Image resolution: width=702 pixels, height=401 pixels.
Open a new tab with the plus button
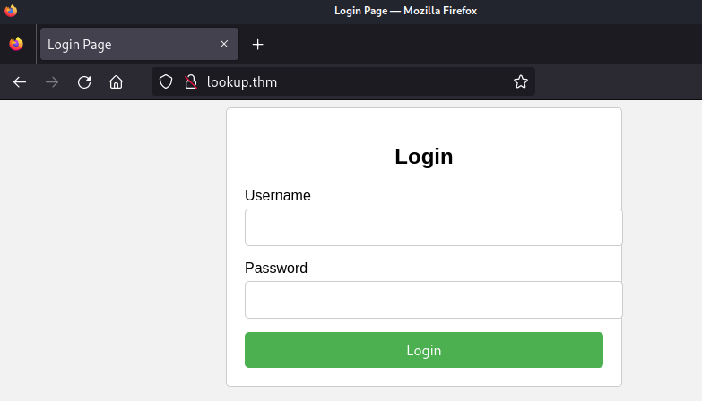pos(258,44)
